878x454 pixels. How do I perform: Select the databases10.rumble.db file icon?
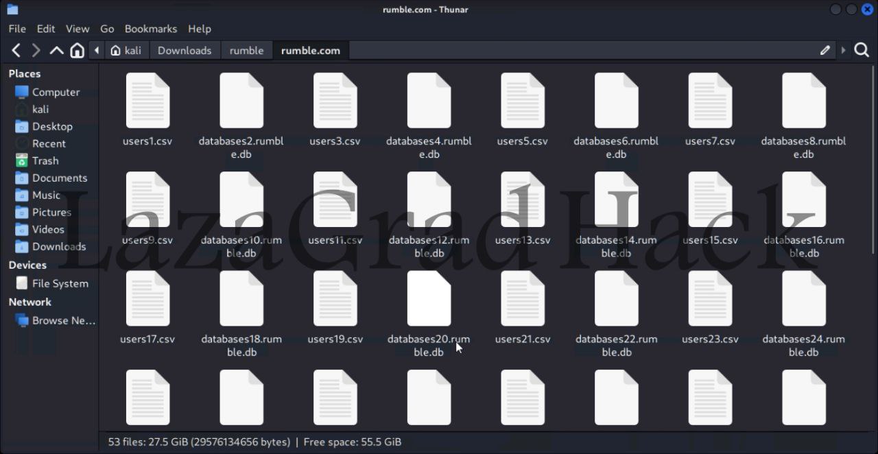[241, 200]
